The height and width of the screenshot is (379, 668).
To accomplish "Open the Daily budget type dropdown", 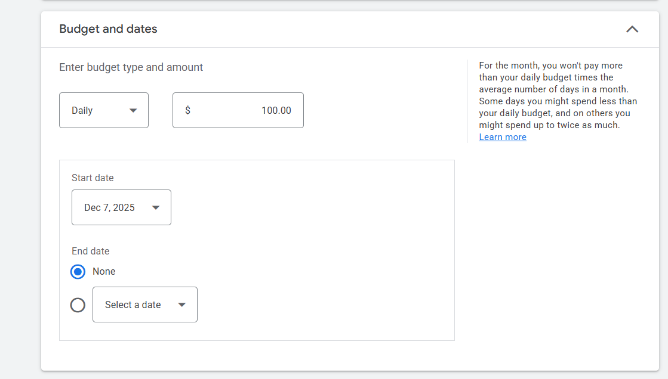I will click(x=96, y=110).
